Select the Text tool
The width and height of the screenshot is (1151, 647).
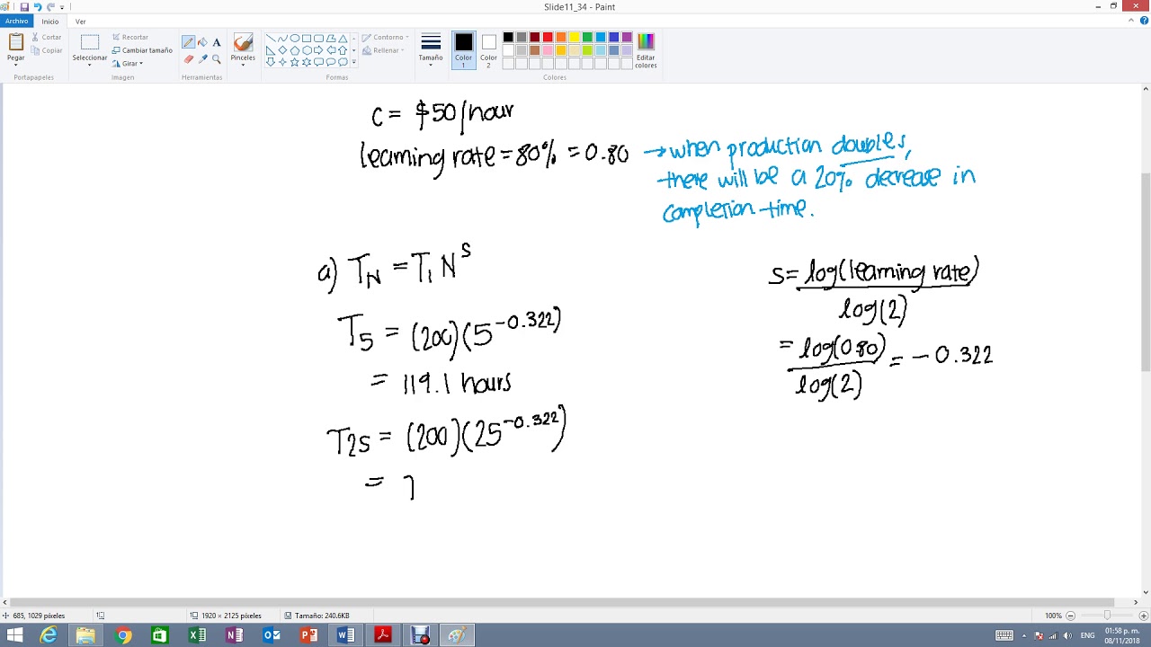click(217, 42)
